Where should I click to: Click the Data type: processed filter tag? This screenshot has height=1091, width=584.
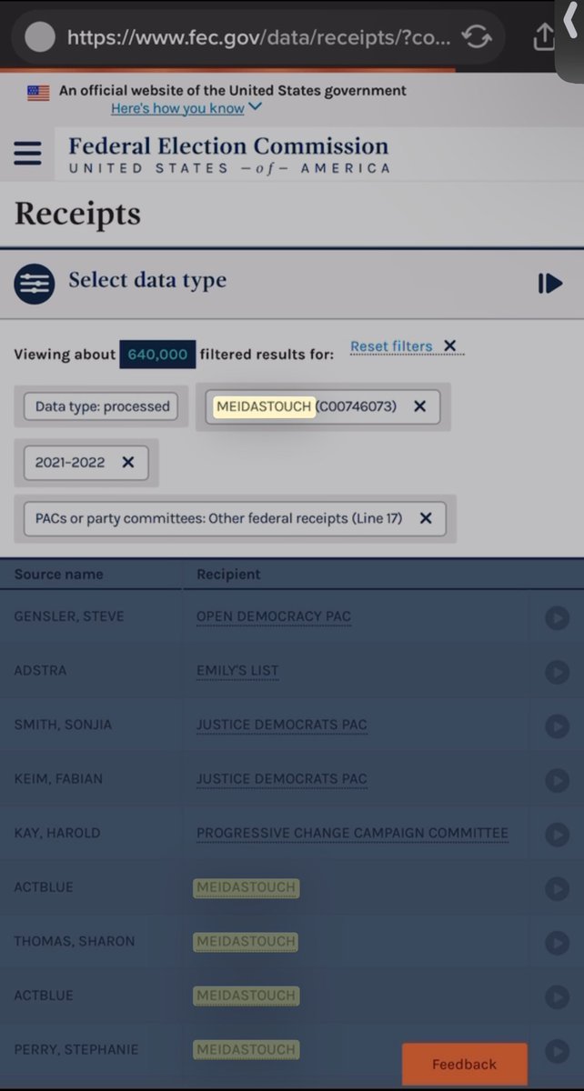pos(102,406)
